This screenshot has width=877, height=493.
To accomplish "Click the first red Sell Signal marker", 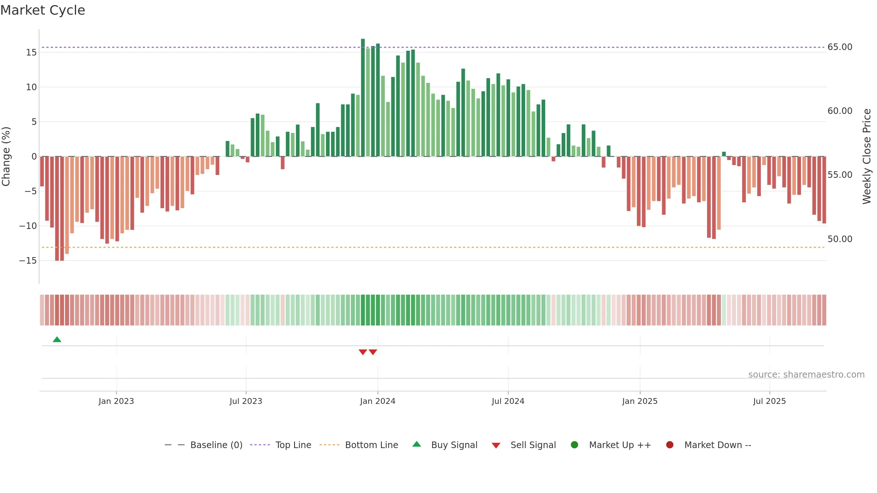I will pyautogui.click(x=363, y=352).
